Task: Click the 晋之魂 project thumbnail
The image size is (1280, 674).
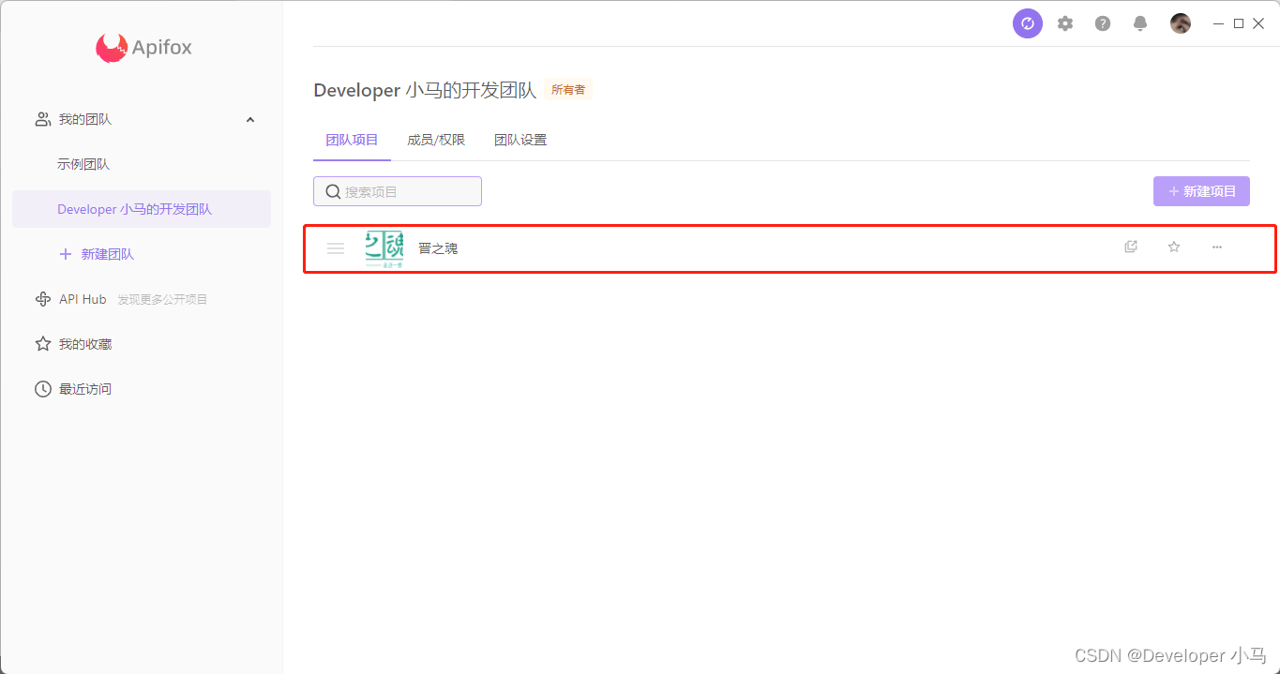Action: [x=384, y=249]
